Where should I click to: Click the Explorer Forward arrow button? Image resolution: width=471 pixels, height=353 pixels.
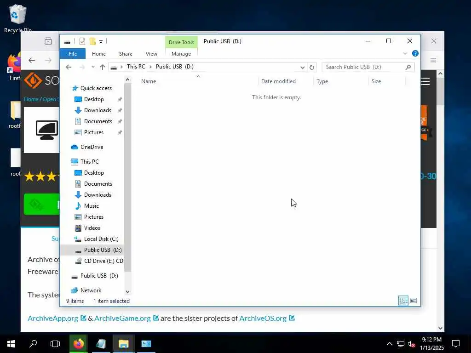click(82, 67)
